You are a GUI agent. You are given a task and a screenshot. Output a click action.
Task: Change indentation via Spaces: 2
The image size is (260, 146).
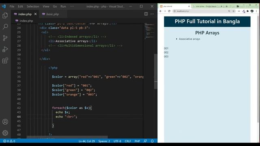[x=104, y=141]
